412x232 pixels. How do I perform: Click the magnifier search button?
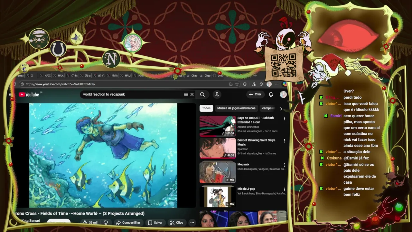202,94
